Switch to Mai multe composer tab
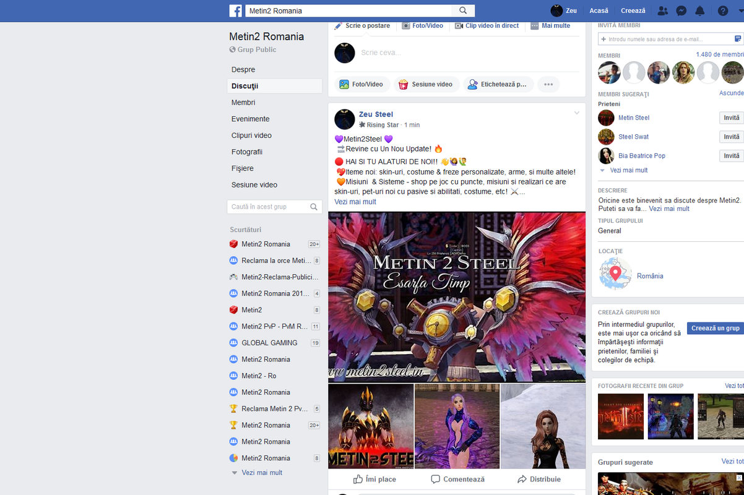744x495 pixels. tap(550, 26)
